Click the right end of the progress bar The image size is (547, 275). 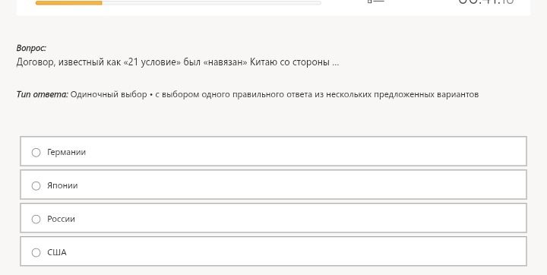(319, 3)
